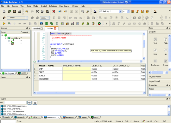Select the Text tool in Diagram panel
Image resolution: width=171 pixels, height=123 pixels.
tap(155, 41)
